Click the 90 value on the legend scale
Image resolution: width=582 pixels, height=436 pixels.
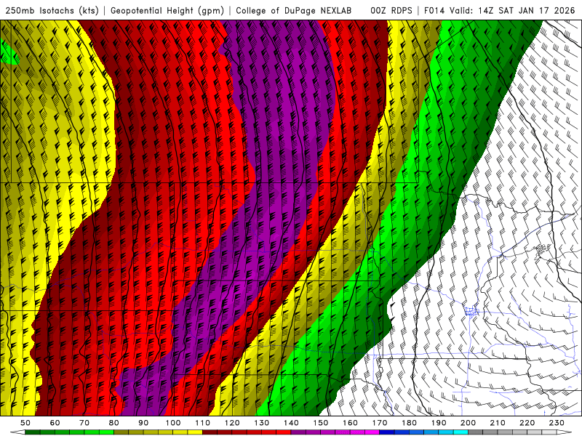tap(143, 423)
